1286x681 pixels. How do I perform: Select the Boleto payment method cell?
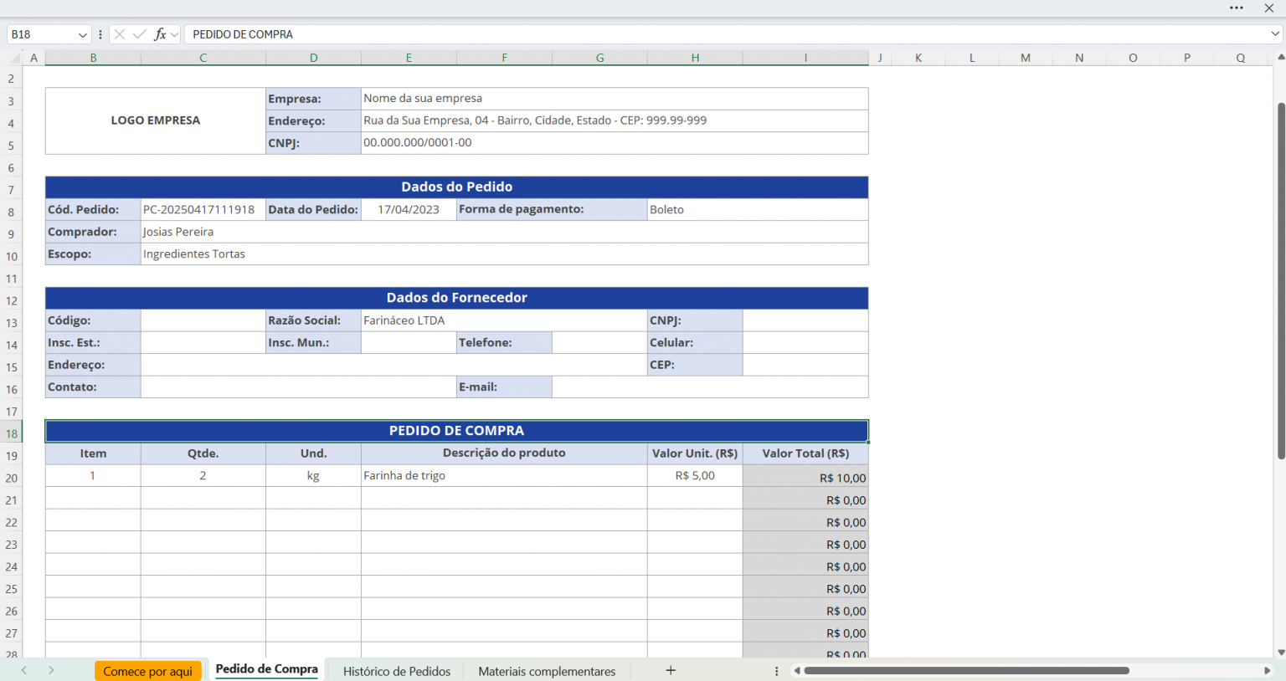[x=757, y=209]
